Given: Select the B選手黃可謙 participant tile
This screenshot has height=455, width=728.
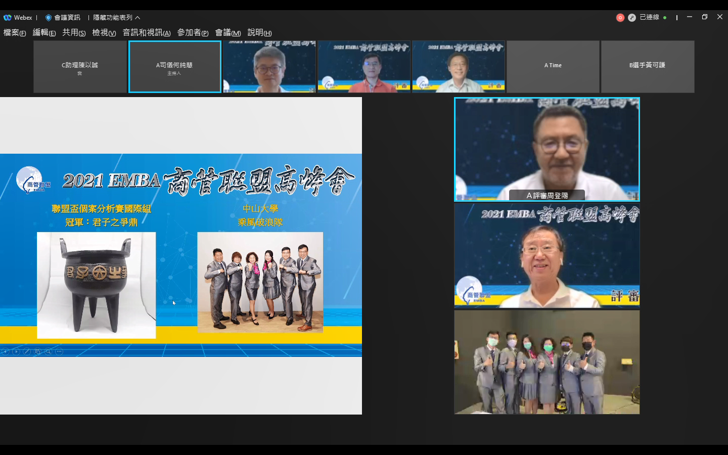Looking at the screenshot, I should 647,67.
